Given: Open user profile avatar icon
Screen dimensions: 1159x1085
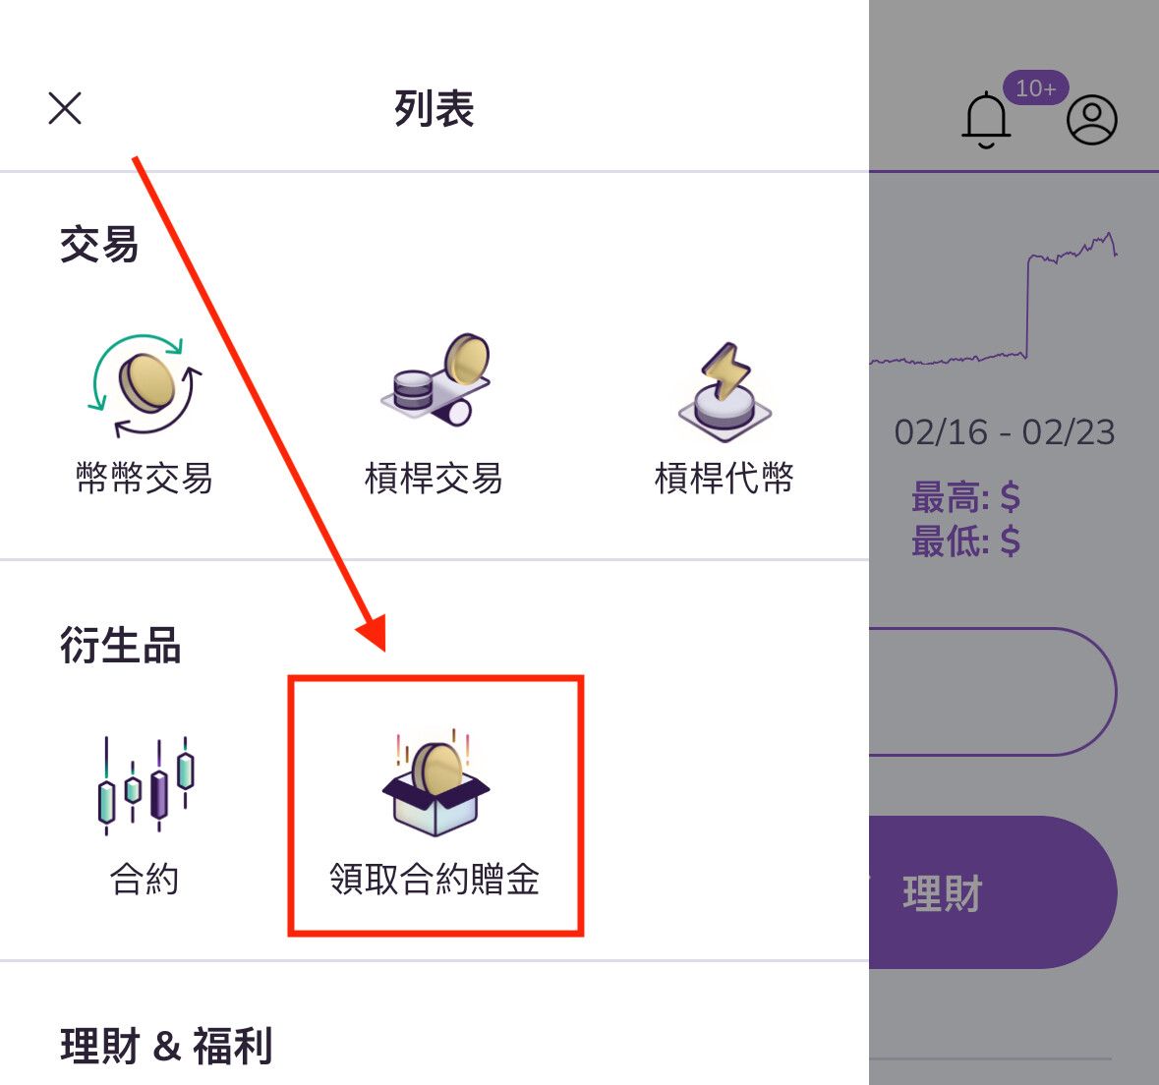Looking at the screenshot, I should (1092, 120).
